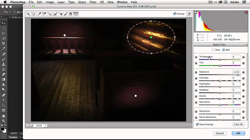Click the plus icon beside Exposure
The height and width of the screenshot is (140, 250).
[x=243, y=72]
